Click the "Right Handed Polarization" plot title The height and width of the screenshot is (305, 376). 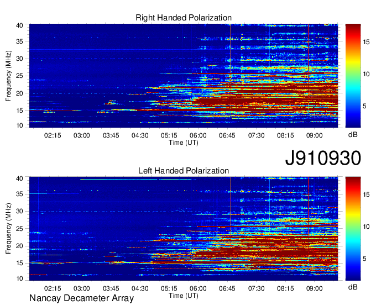(x=184, y=18)
